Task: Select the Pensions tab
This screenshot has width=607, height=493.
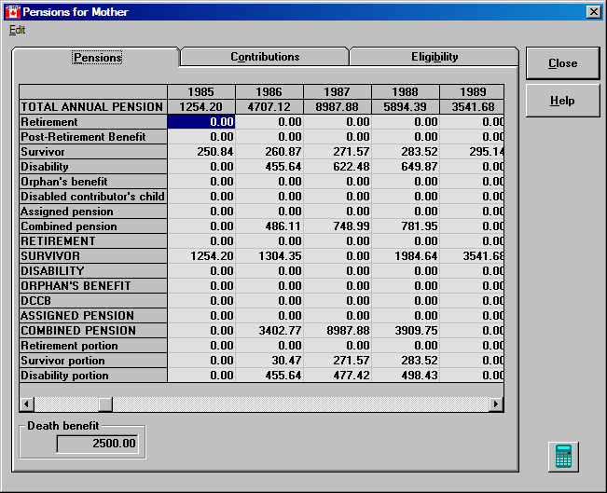Action: (x=97, y=58)
